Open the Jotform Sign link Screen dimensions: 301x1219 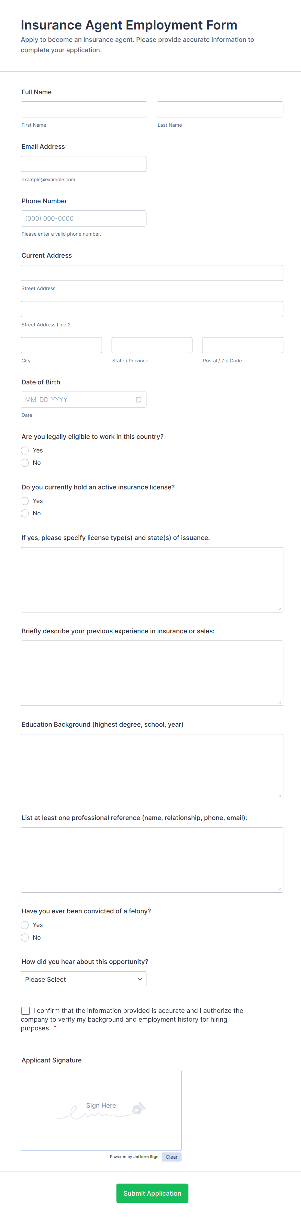coord(146,1156)
